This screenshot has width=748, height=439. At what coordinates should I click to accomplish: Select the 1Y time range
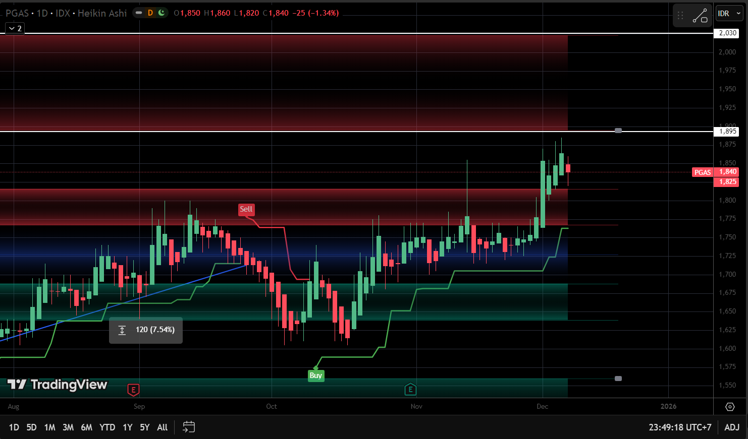128,427
